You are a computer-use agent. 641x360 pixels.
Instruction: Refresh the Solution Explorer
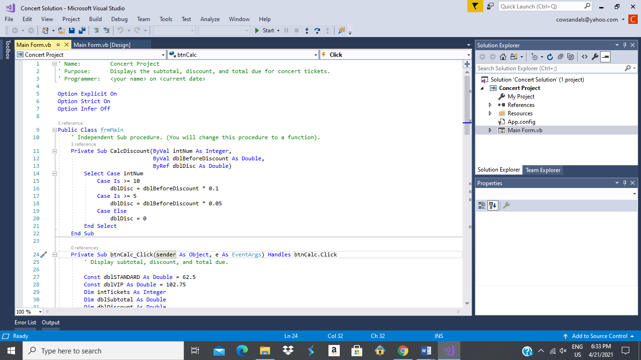[550, 56]
